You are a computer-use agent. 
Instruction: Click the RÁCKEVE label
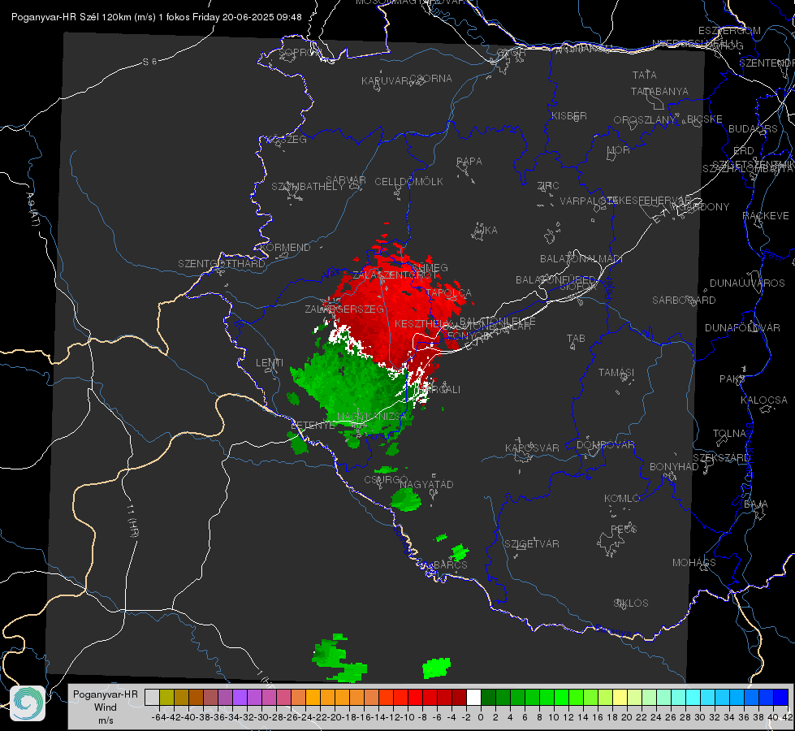point(766,216)
